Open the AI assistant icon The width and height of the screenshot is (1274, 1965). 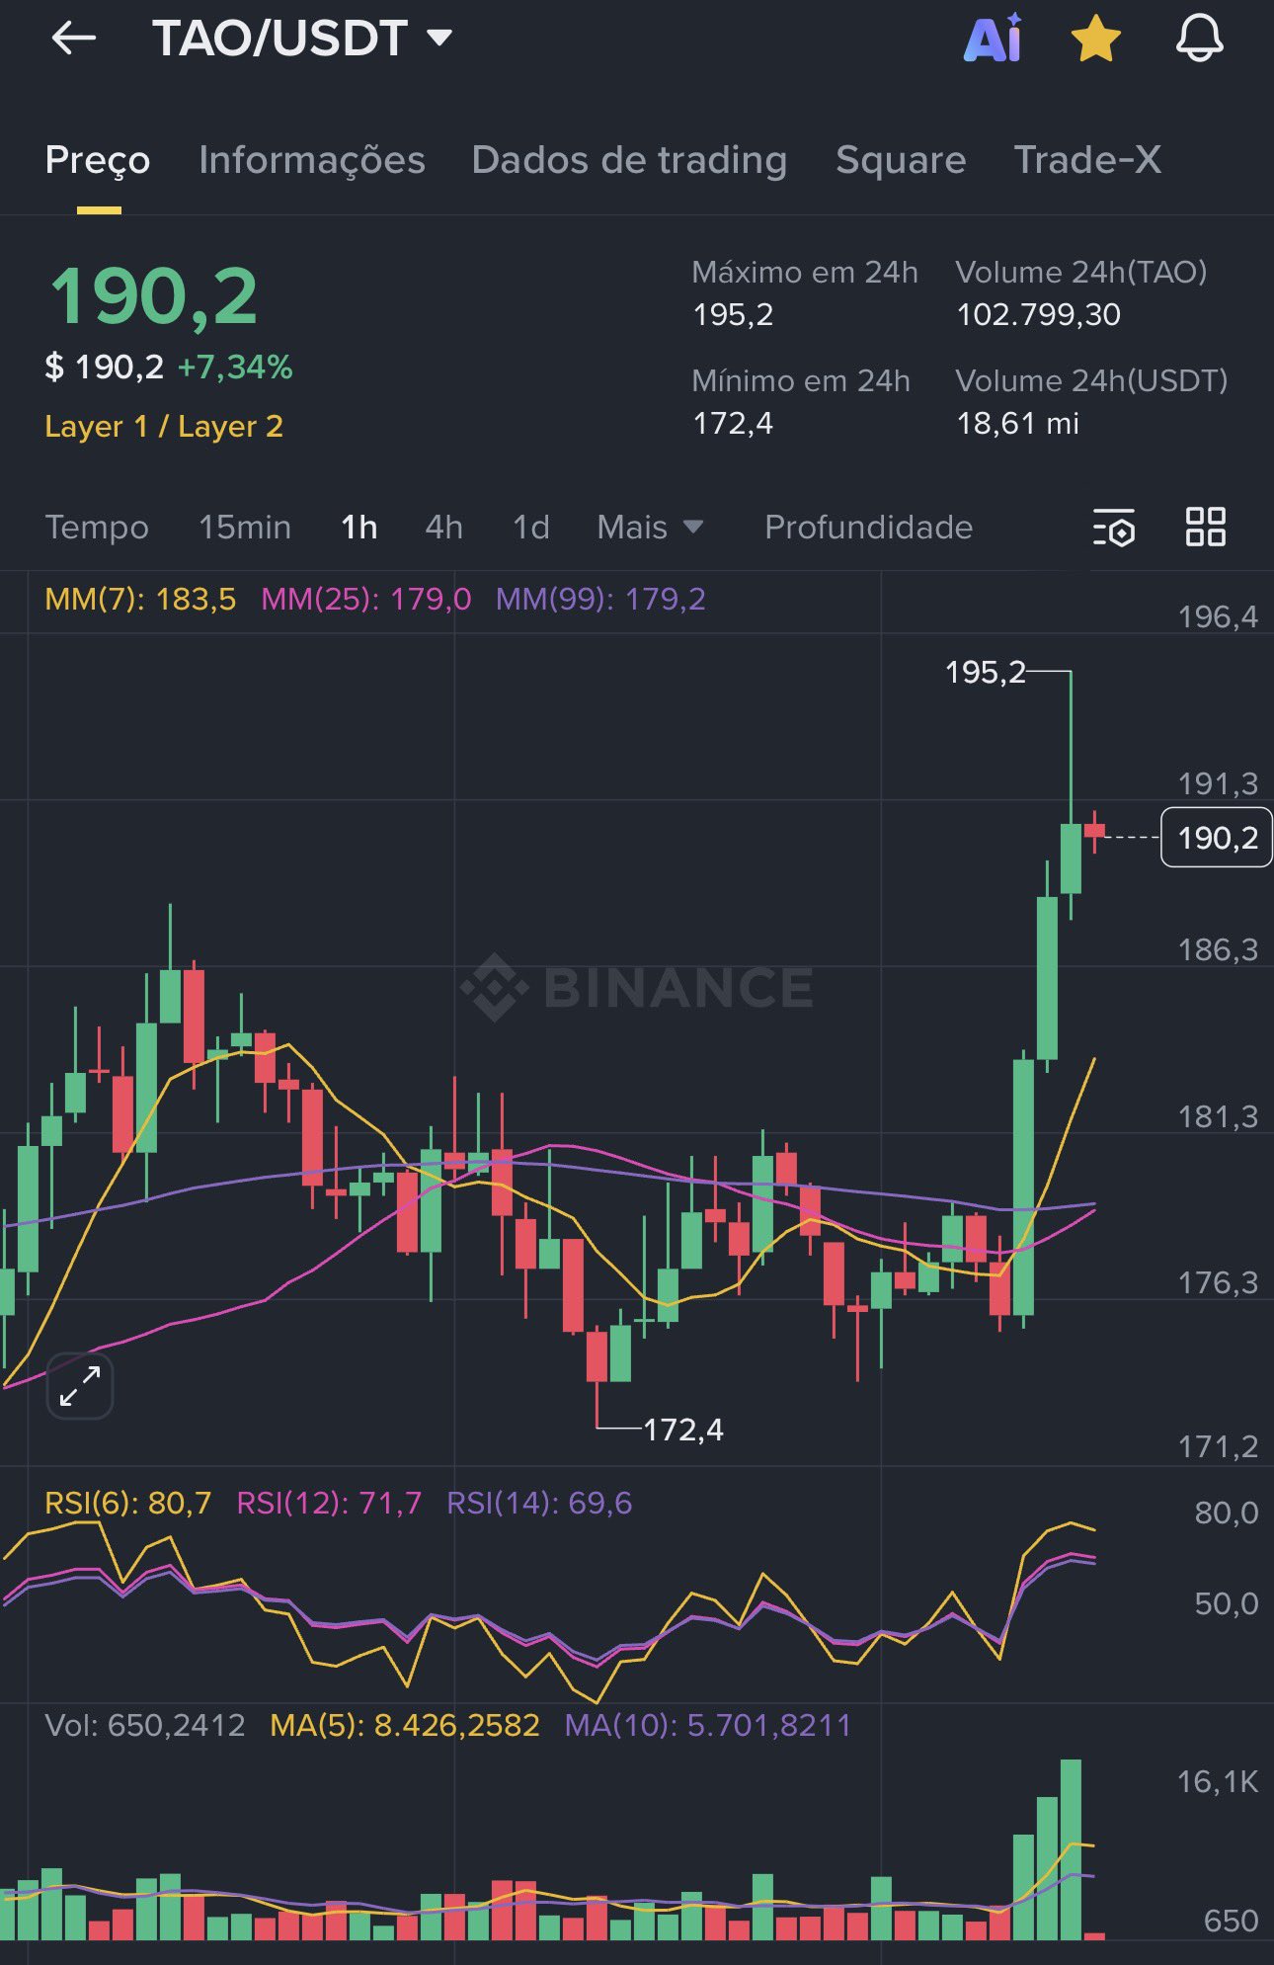[x=993, y=39]
